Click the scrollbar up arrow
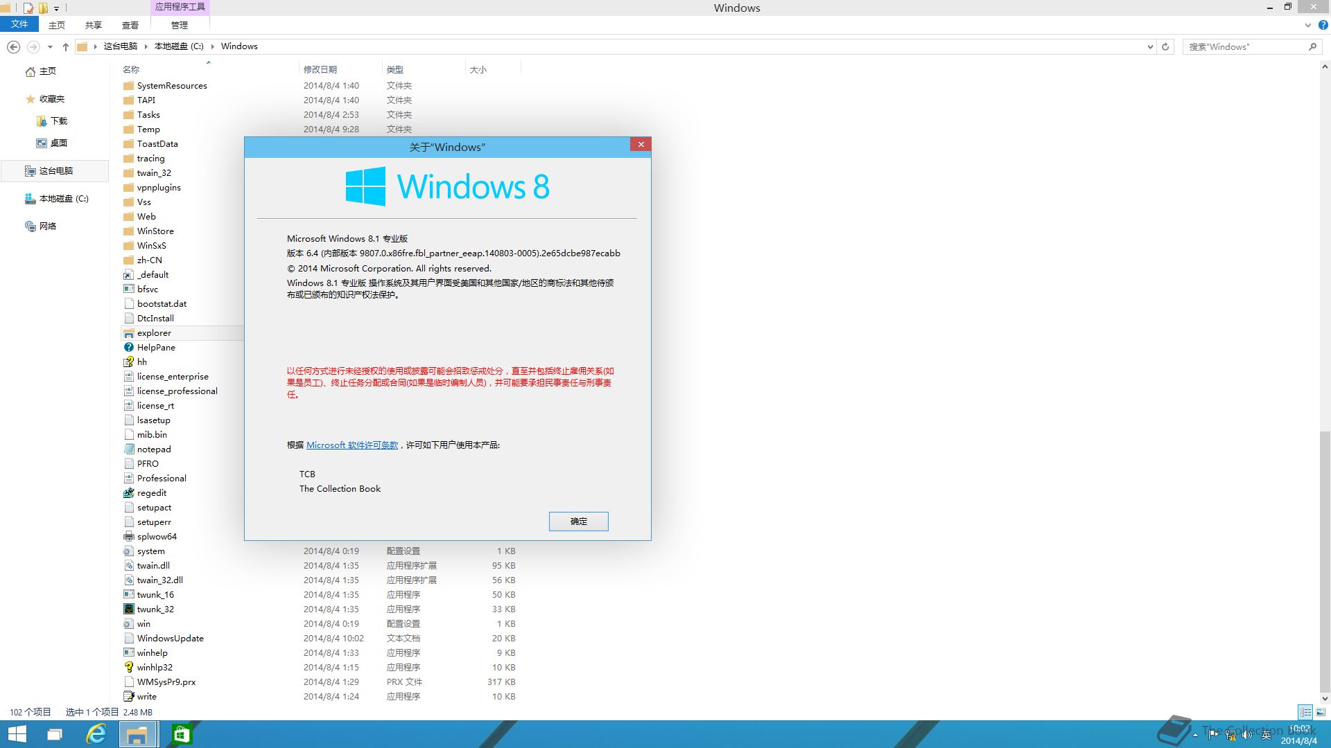Image resolution: width=1331 pixels, height=748 pixels. 1325,67
